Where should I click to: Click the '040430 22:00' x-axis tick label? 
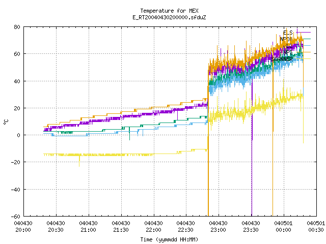pyautogui.click(x=154, y=227)
